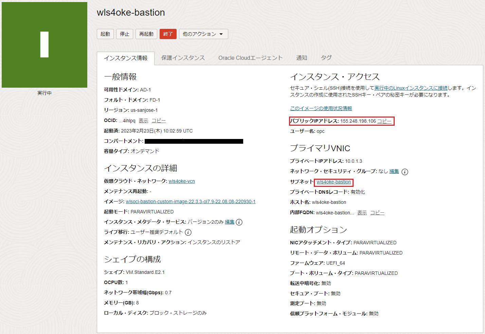Copy the public IP address 155.248.198.106

click(384, 121)
